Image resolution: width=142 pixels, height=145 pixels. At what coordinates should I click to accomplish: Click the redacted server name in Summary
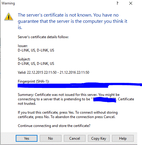(105, 100)
